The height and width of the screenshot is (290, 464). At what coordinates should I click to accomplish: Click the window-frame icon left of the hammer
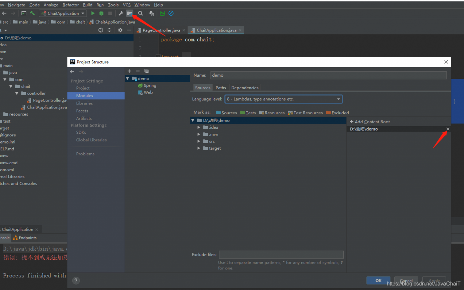click(24, 13)
